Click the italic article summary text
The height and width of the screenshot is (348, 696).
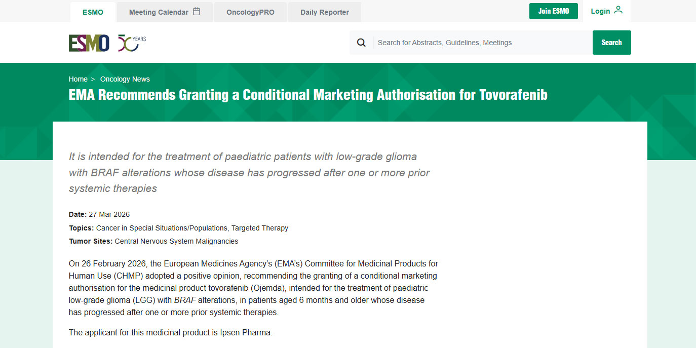pyautogui.click(x=249, y=172)
